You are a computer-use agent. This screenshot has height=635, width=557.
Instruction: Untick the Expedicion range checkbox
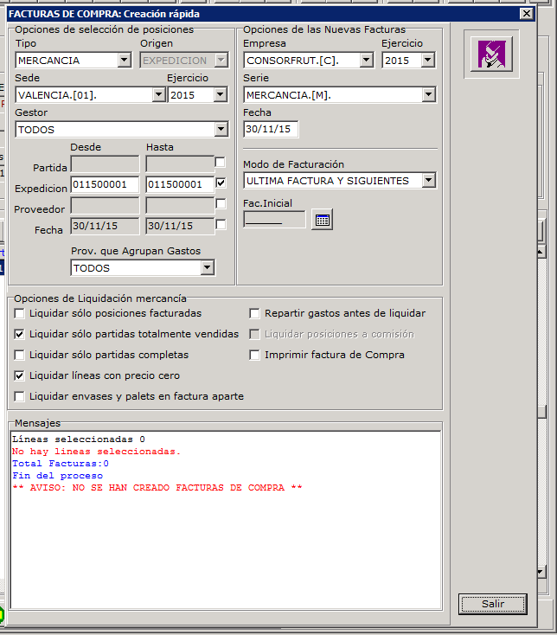[x=221, y=183]
